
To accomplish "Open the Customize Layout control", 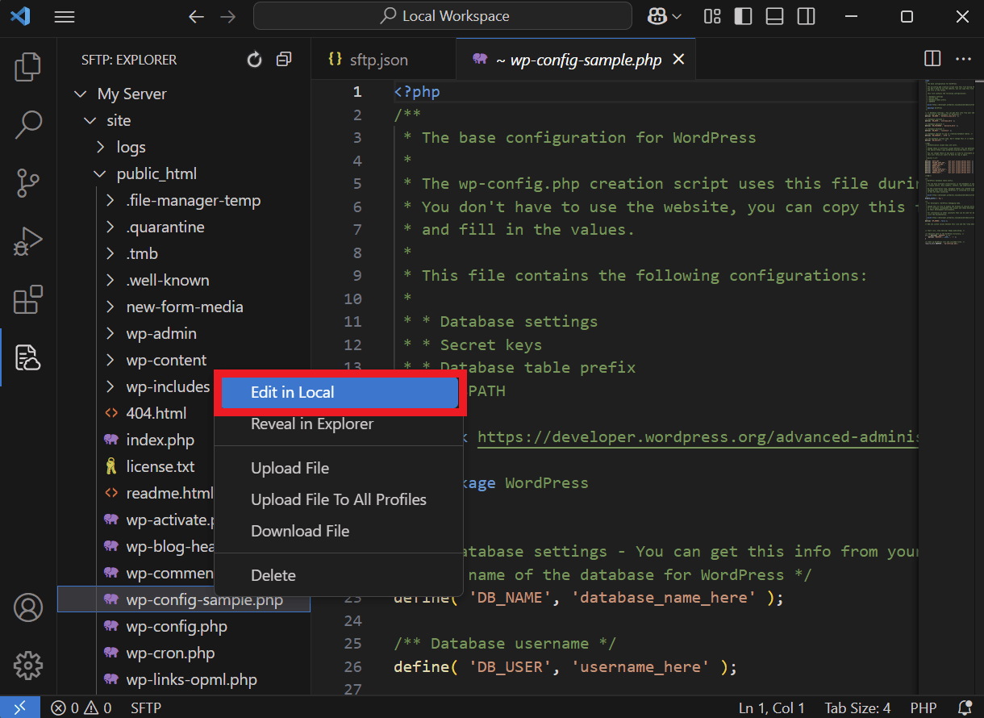I will tap(712, 16).
